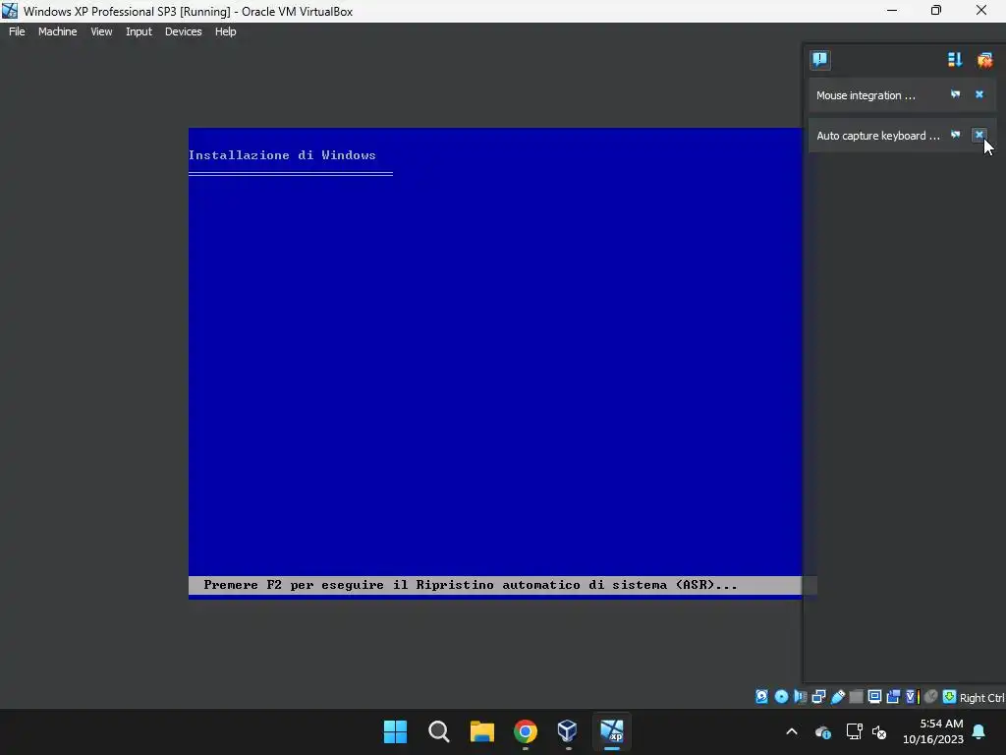The width and height of the screenshot is (1006, 755).
Task: Select the Windows XP VM taskbar icon
Action: coord(611,731)
